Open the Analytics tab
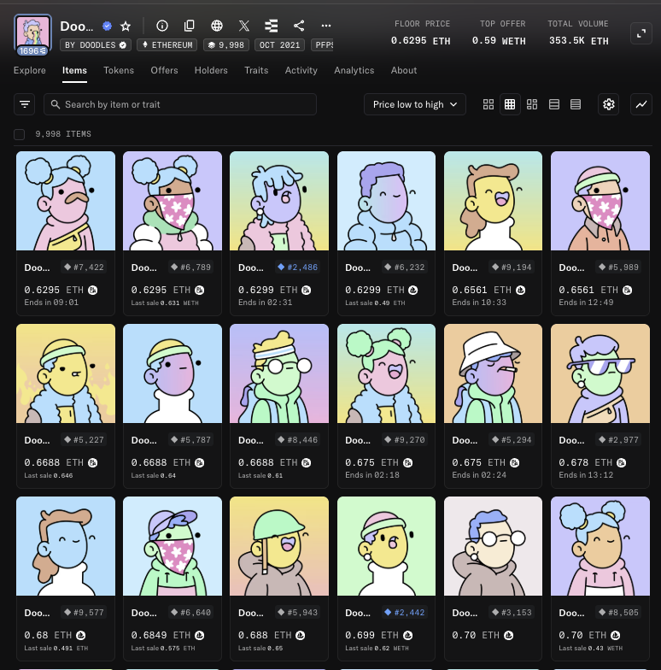 354,70
